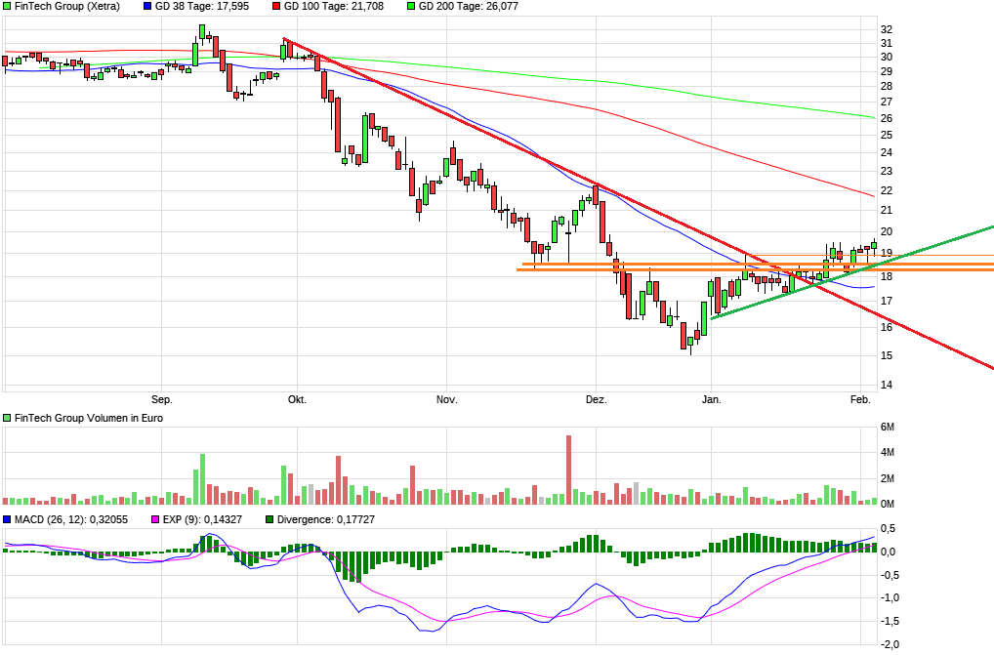Click the tall green volume bar in mid-September

coord(202,479)
